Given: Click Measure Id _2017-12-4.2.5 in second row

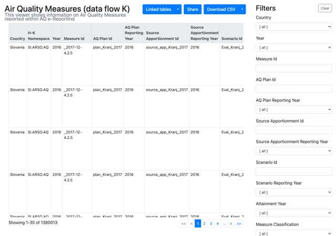Looking at the screenshot, I should coord(72,92).
